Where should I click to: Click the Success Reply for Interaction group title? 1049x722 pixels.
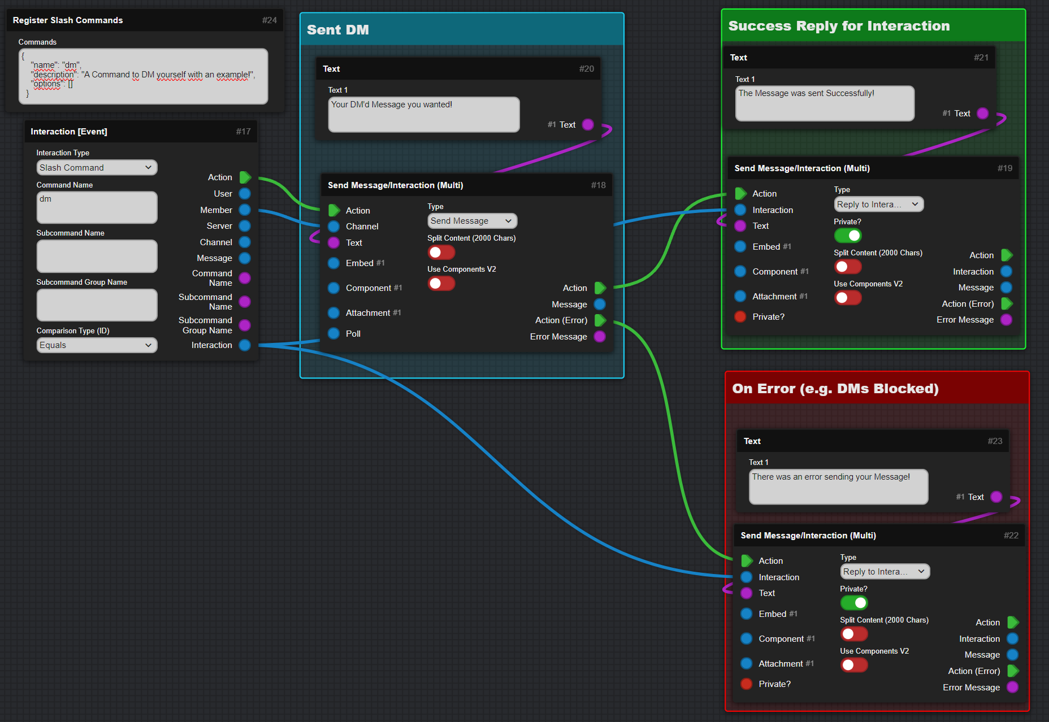[x=839, y=26]
